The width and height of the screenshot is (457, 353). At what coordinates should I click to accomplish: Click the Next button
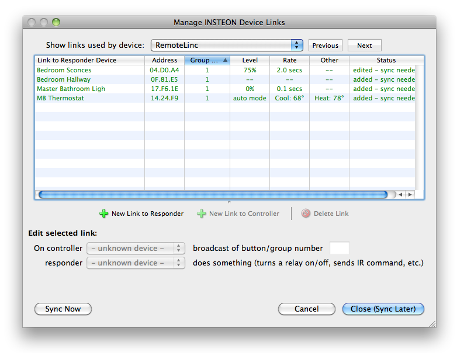point(364,46)
